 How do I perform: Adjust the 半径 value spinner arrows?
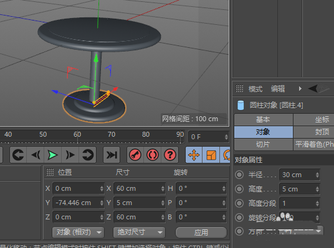(x=317, y=175)
